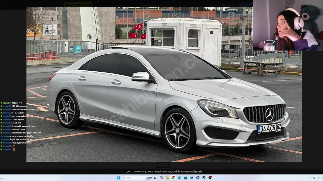Click the chat message 'i20 N bitaneeeee'
323x181 pixels.
coord(19,106)
